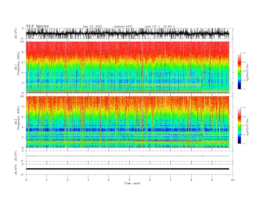Click the time axis tick label '0'

click(26, 180)
